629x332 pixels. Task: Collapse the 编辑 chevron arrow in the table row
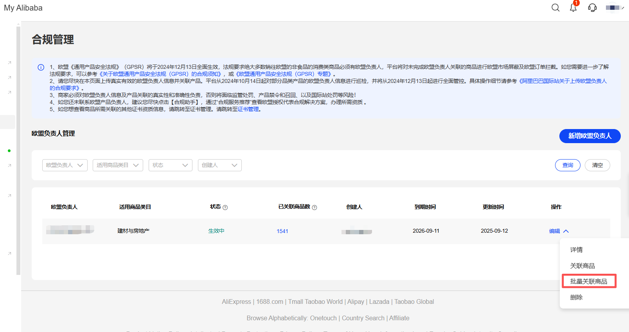(566, 231)
